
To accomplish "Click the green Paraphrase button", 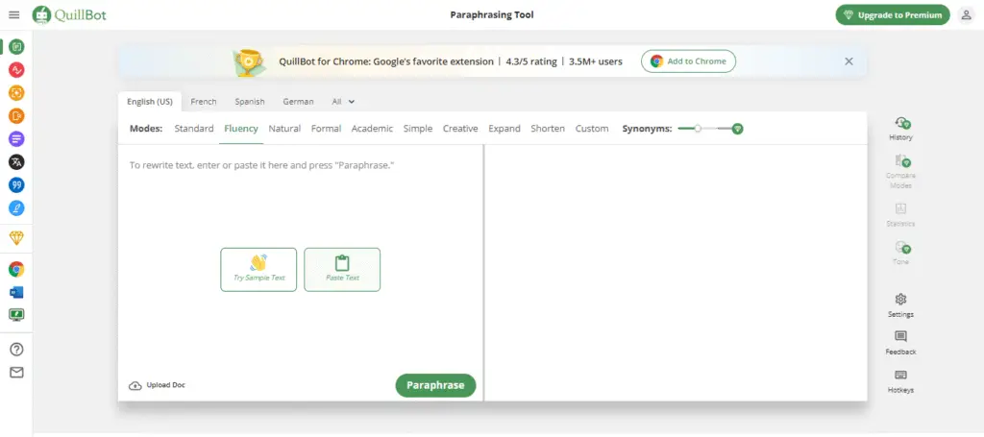I will (x=435, y=385).
